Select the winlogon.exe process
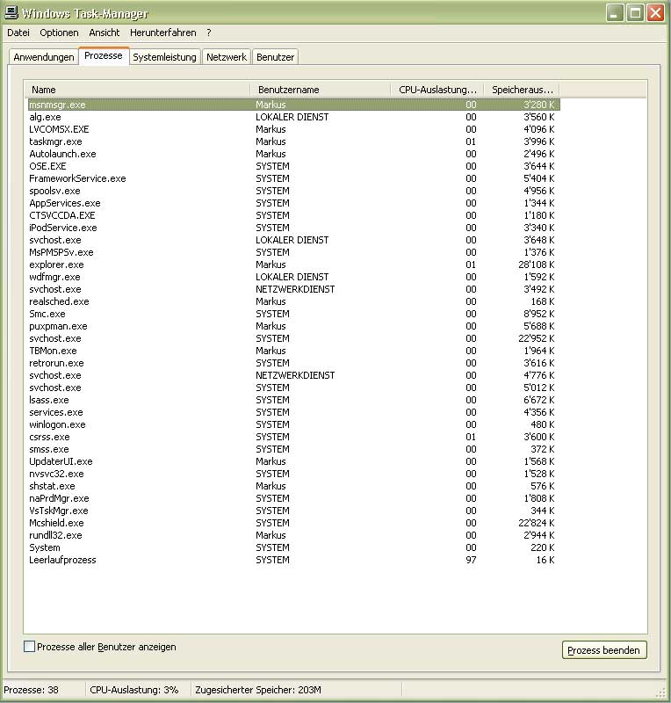 click(x=293, y=424)
